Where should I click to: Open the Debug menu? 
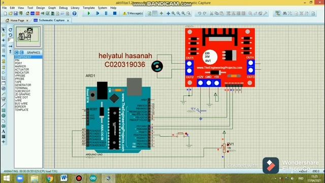pos(63,8)
